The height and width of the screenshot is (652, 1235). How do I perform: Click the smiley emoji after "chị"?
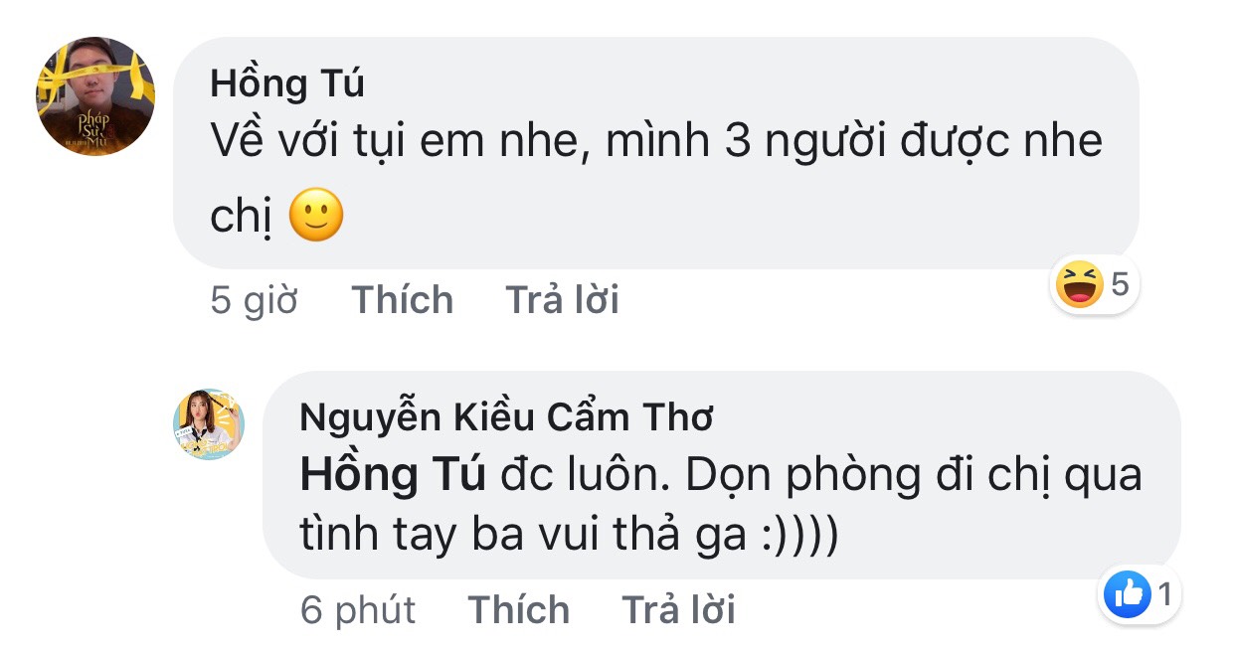316,218
